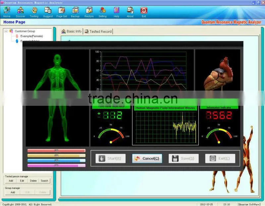
Task: Click the Copyright 2008-2012 status text
Action: [x=27, y=204]
